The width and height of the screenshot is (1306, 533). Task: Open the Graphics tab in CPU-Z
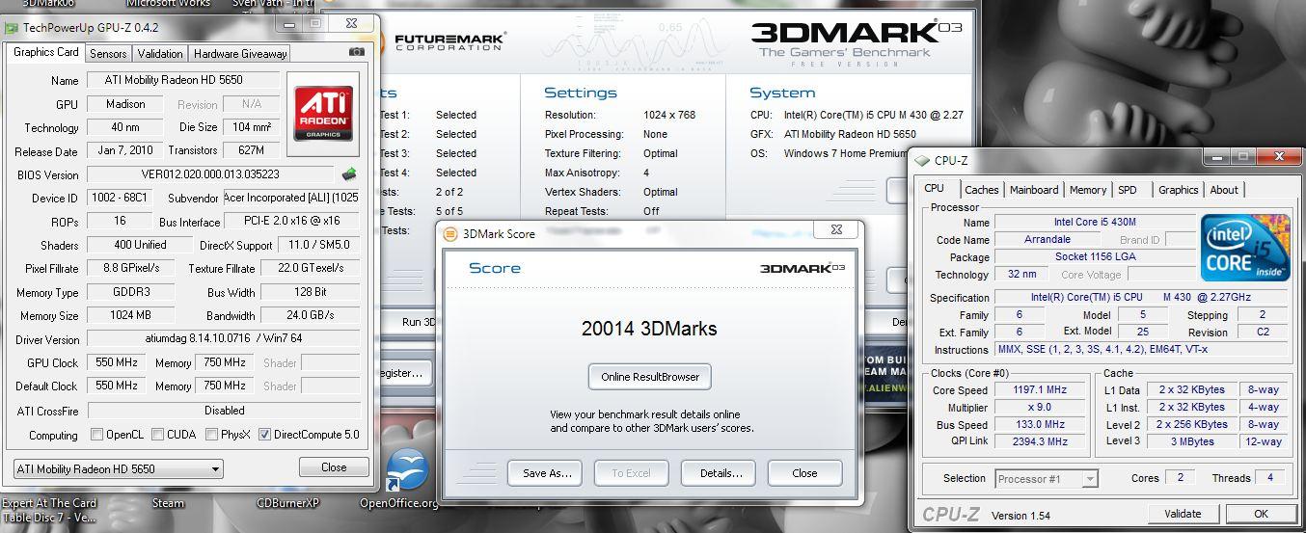click(x=1179, y=190)
